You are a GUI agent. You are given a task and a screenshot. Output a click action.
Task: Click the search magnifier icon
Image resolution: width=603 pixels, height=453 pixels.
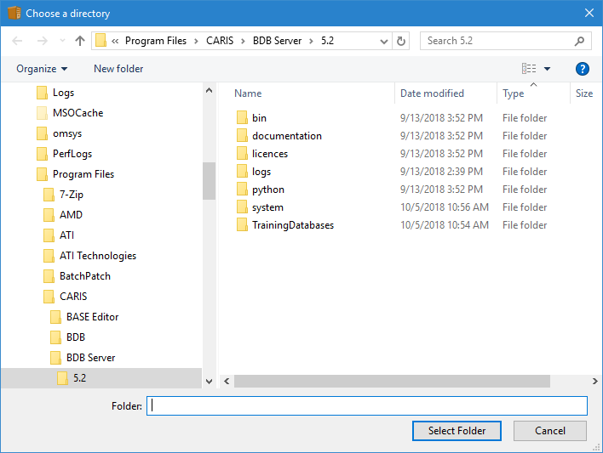coord(579,41)
